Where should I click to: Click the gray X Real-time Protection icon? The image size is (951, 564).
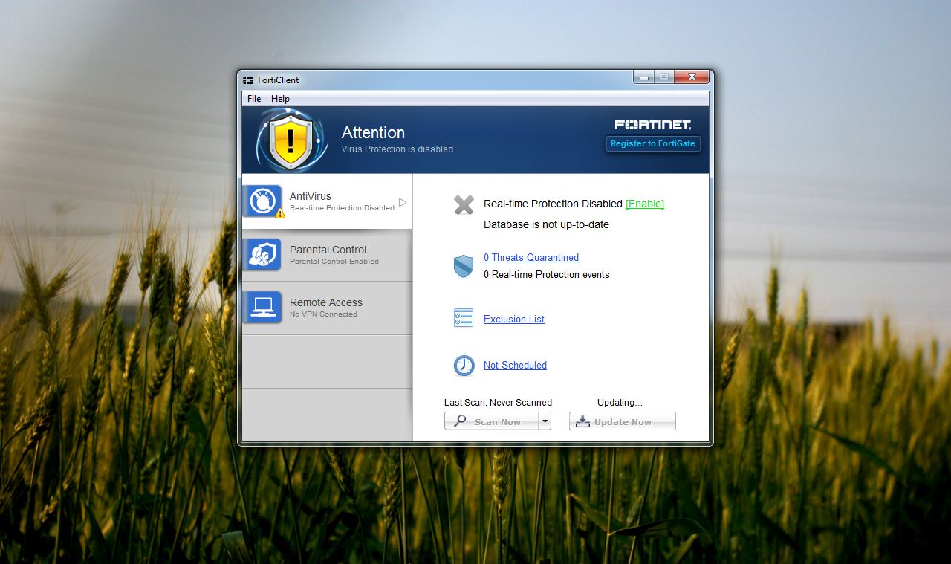[x=462, y=205]
